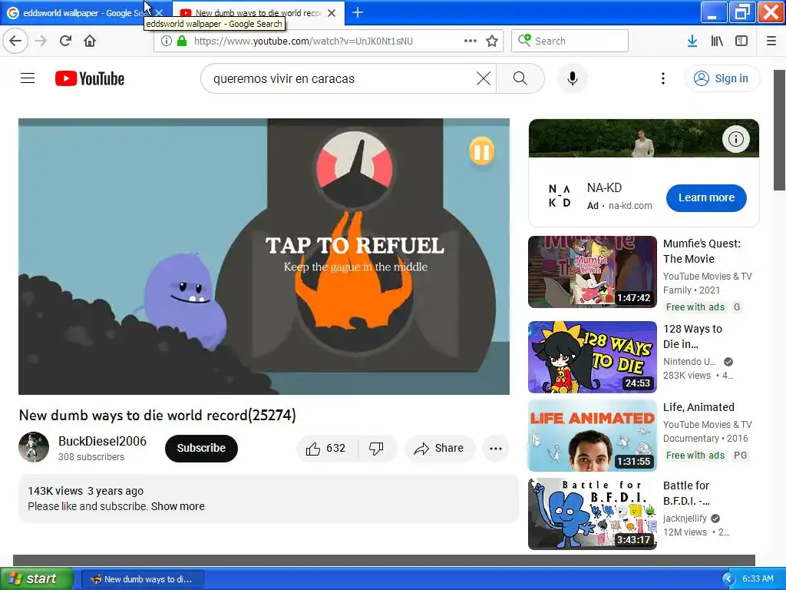Screen dimensions: 786x590
Task: Open Life, Animated thumbnail
Action: (593, 436)
